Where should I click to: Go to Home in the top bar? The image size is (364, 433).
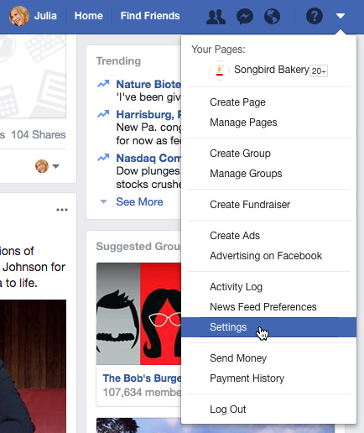pos(89,16)
